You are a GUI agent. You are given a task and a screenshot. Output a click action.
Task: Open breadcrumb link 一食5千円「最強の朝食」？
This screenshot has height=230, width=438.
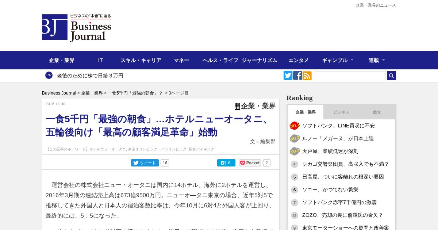pos(135,93)
